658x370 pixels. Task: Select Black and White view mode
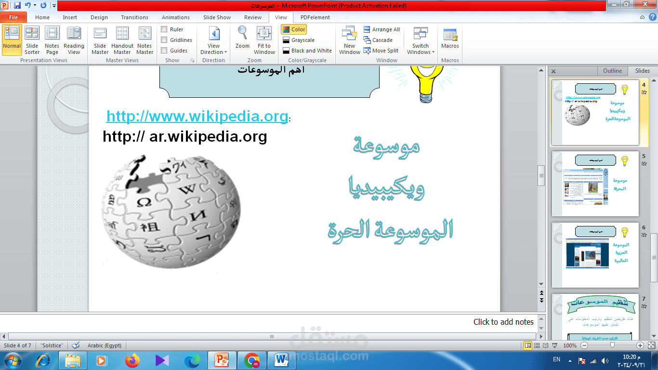[307, 51]
